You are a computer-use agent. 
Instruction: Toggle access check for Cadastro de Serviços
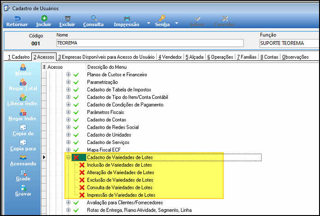[76, 143]
